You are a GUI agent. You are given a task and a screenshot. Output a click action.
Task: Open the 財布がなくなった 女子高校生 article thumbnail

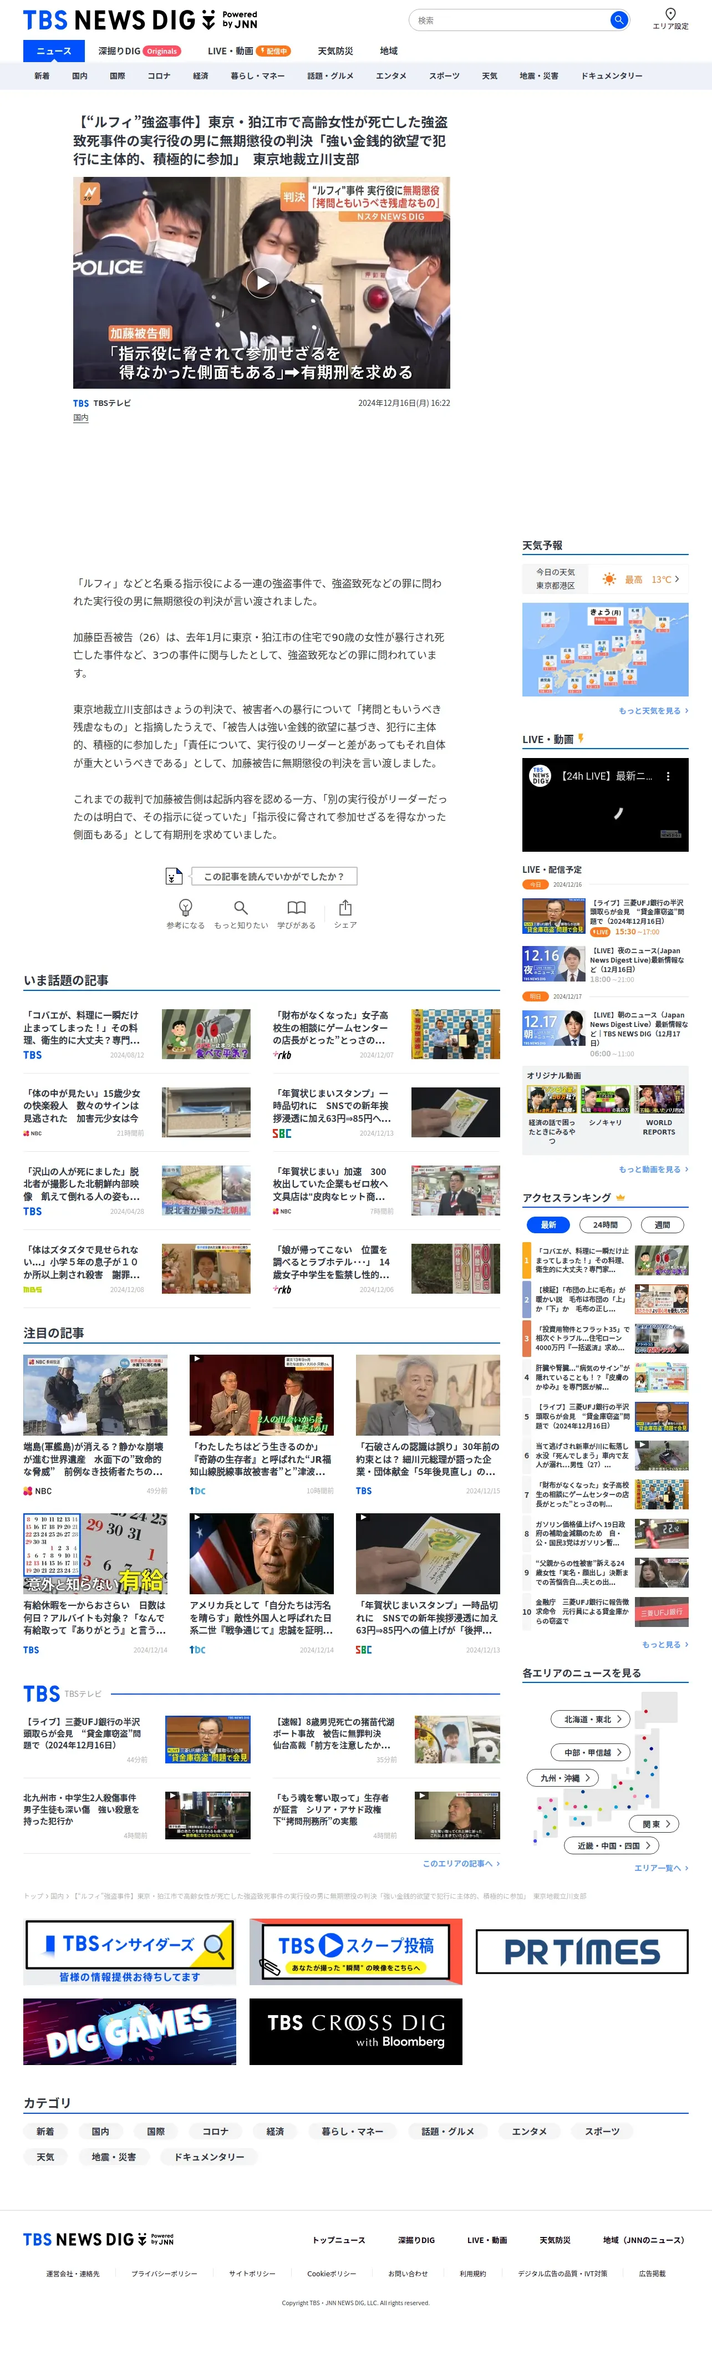point(455,1034)
